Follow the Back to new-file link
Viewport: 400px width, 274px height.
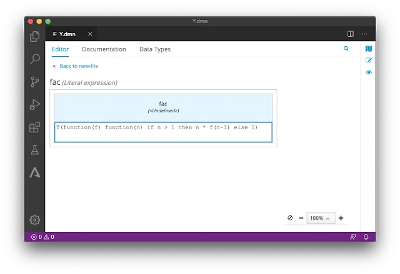click(79, 66)
